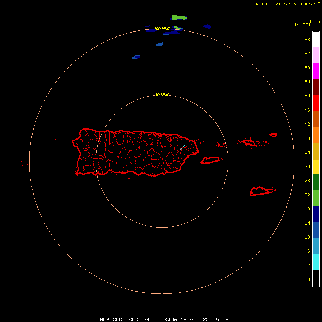Click the bright red legend swatch
The width and height of the screenshot is (322, 322).
coord(316,103)
